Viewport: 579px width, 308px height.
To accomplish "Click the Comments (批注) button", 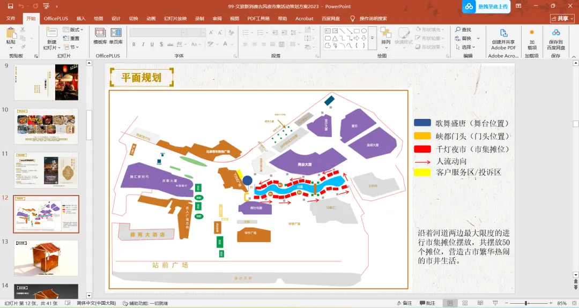I will click(x=427, y=303).
